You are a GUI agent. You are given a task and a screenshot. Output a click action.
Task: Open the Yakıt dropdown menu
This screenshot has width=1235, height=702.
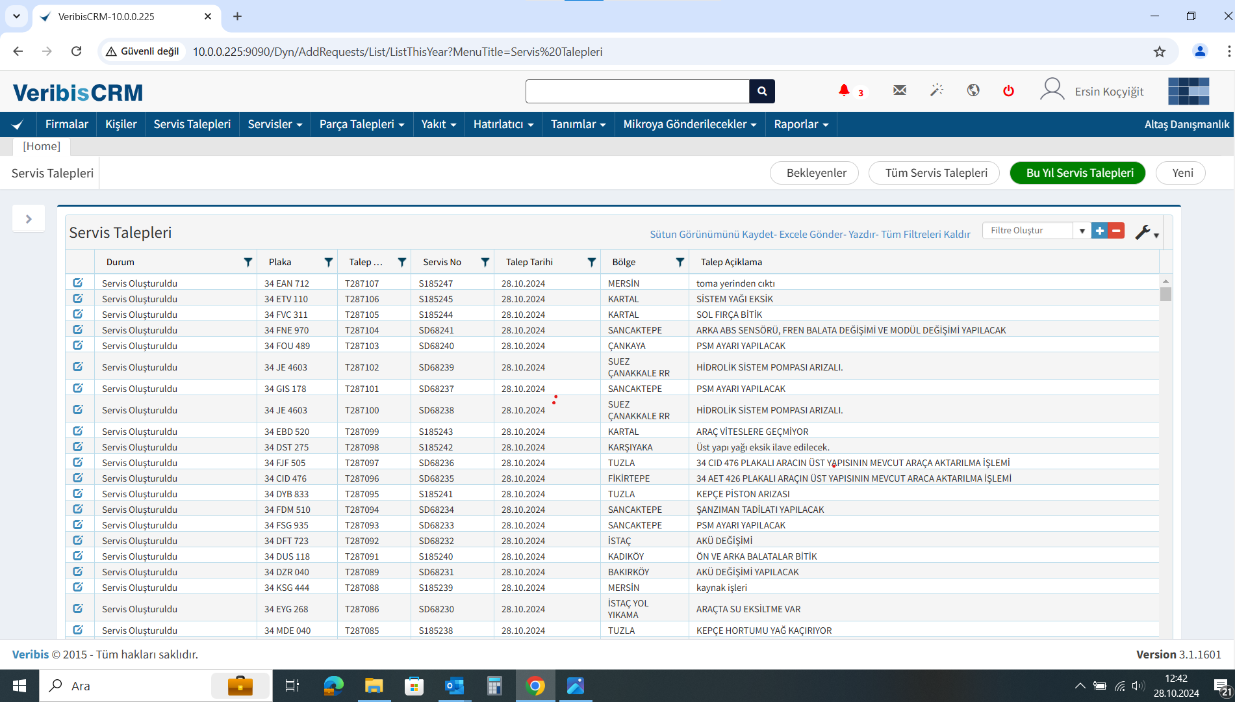439,124
